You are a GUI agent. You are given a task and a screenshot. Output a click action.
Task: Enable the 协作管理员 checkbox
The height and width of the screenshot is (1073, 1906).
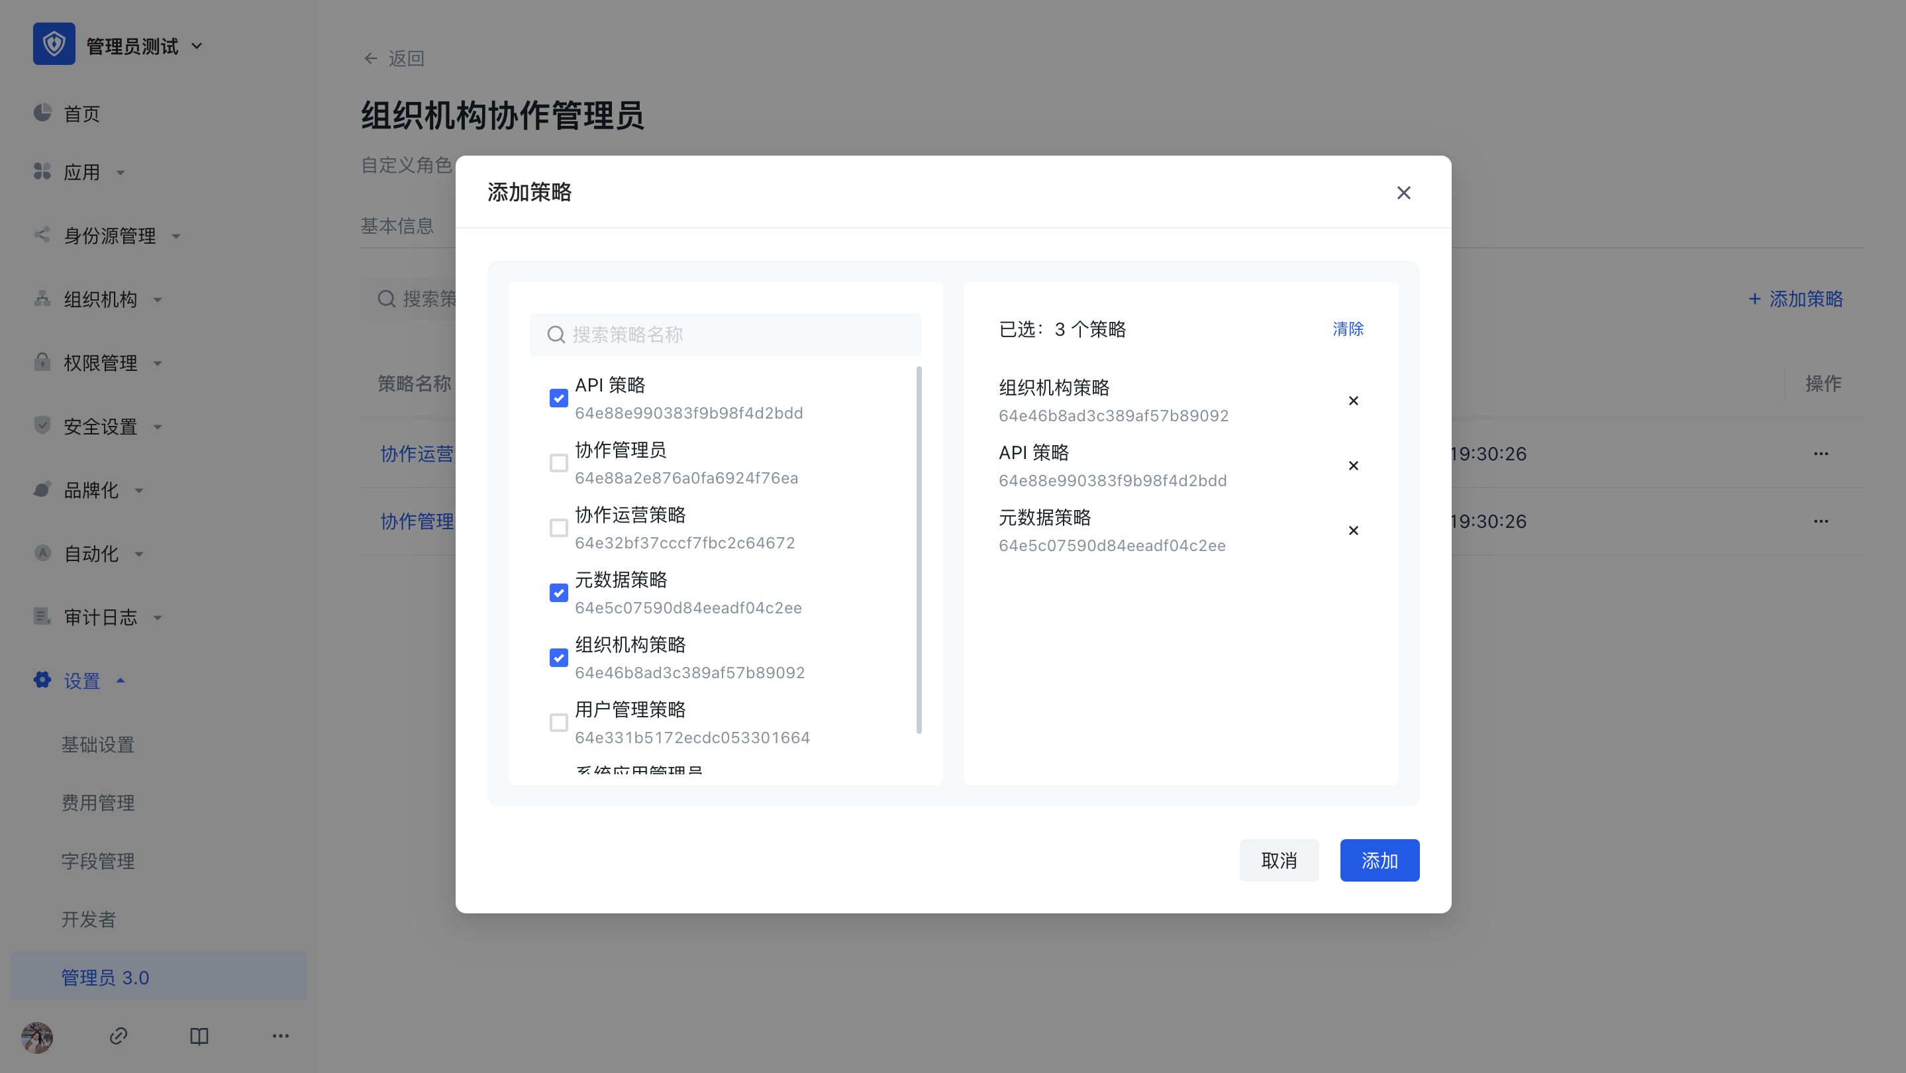pos(559,462)
